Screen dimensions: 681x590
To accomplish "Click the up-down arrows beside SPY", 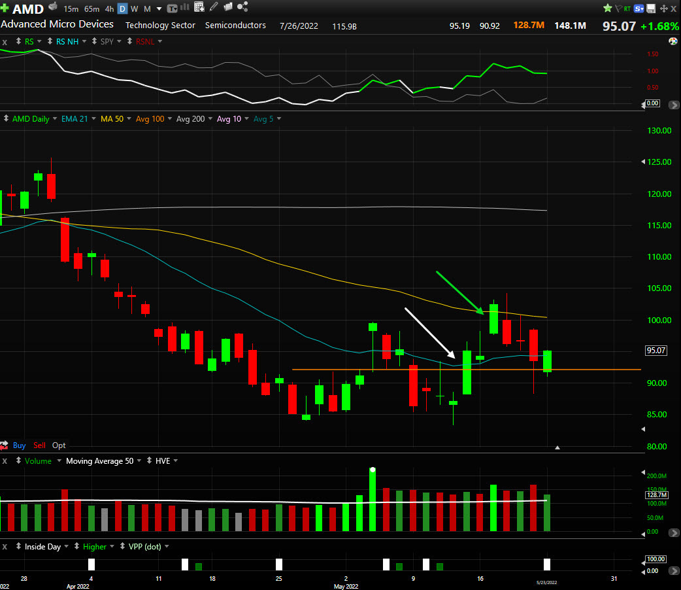I will coord(94,41).
